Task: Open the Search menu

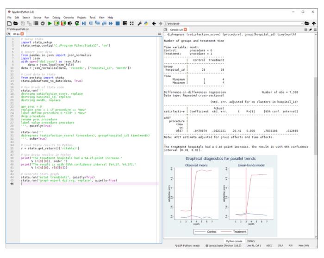Action: pyautogui.click(x=26, y=18)
